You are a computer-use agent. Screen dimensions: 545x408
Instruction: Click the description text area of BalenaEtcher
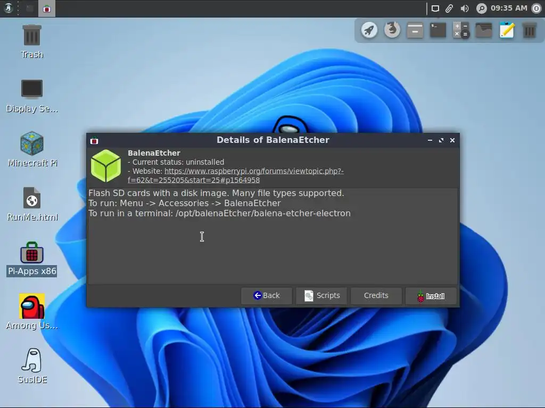pyautogui.click(x=273, y=236)
